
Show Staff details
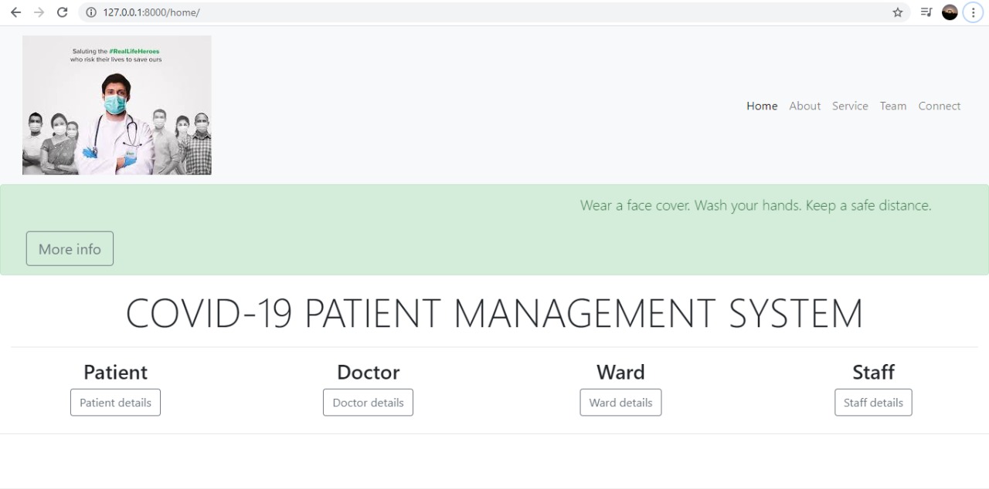coord(873,402)
